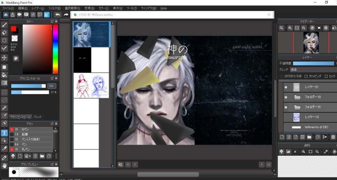Click the brush size input field

pyautogui.click(x=51, y=86)
